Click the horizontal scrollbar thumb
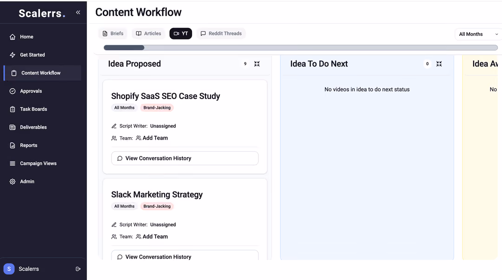The width and height of the screenshot is (502, 280). tap(124, 47)
